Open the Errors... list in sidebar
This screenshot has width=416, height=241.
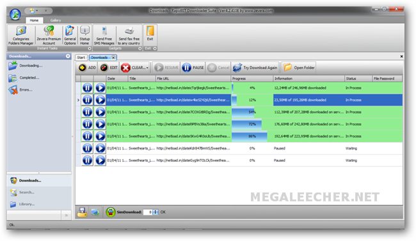(20, 90)
